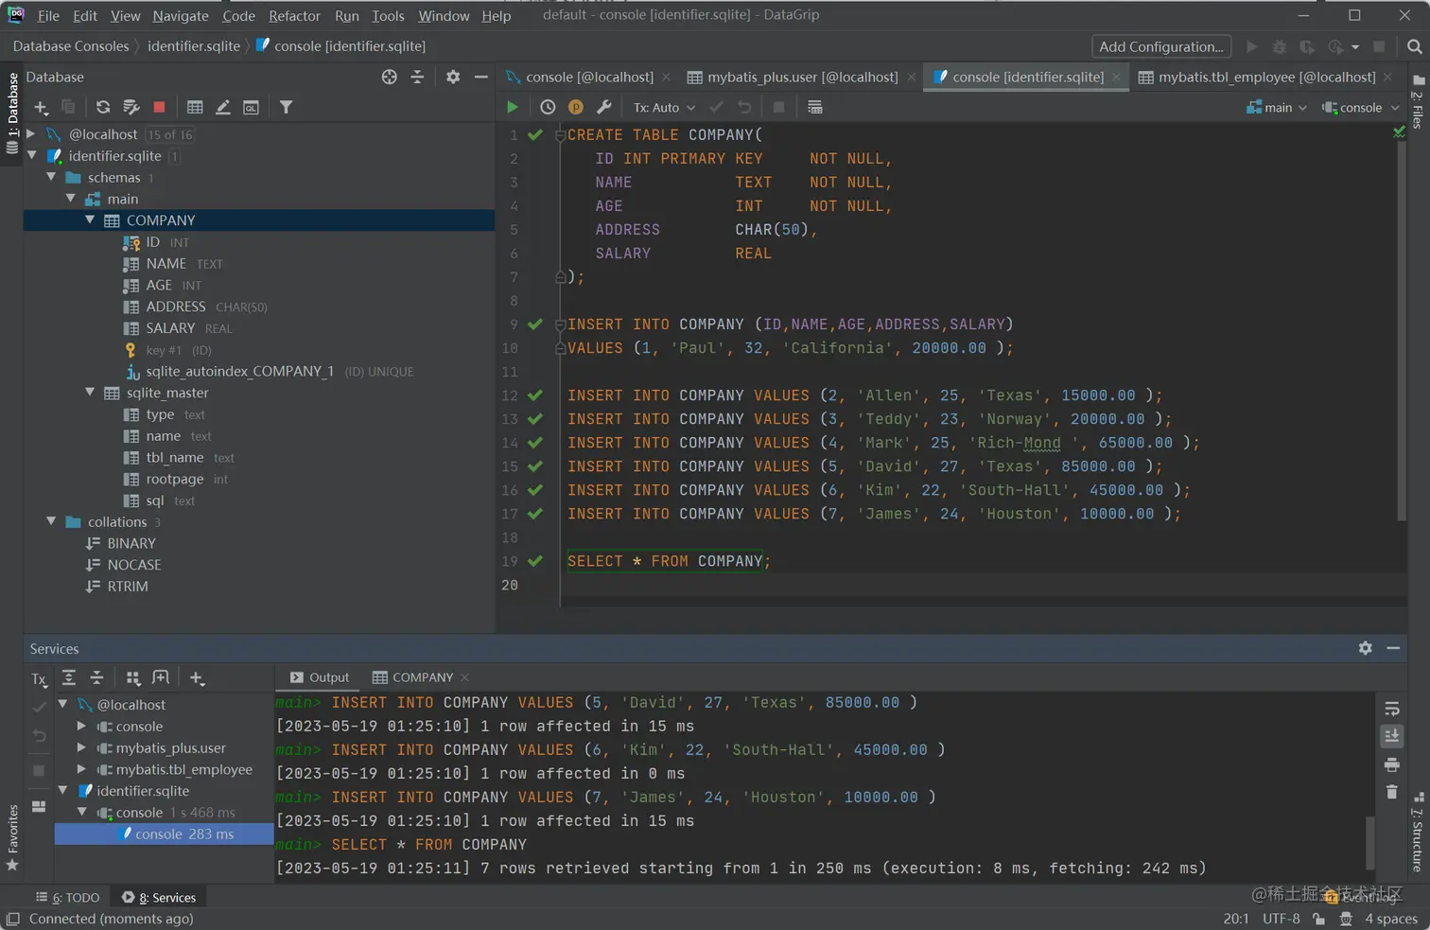The image size is (1430, 930).
Task: Open query history clock icon
Action: pos(548,108)
